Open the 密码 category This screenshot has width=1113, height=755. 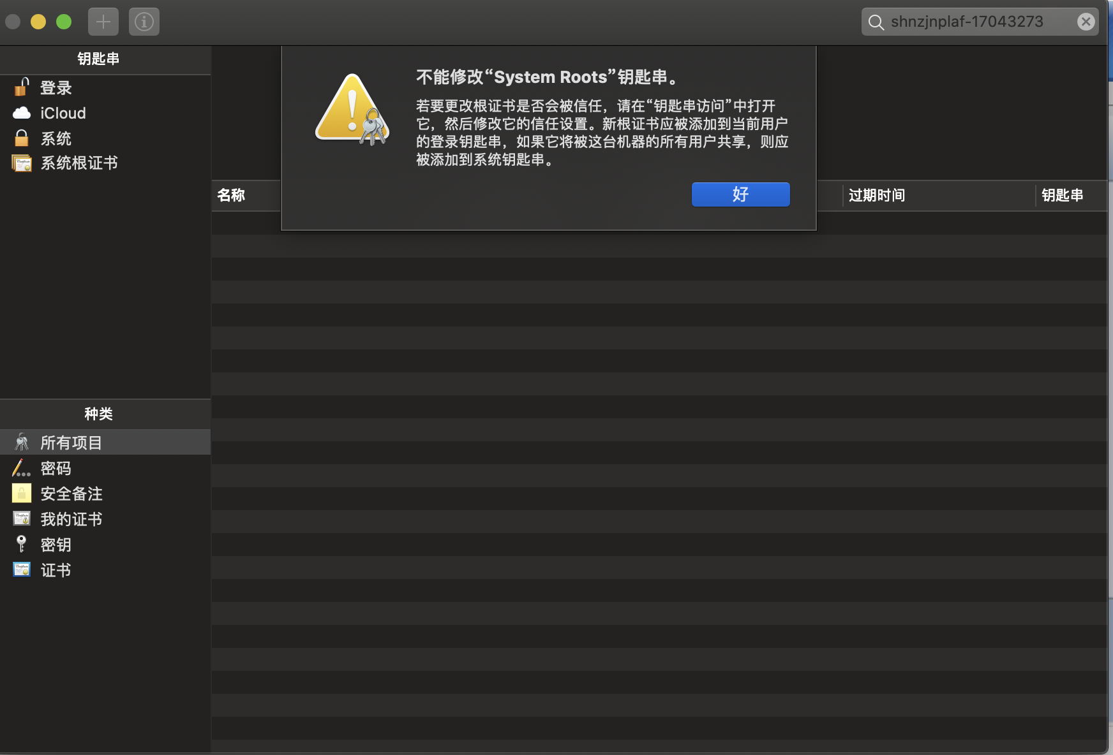coord(56,468)
